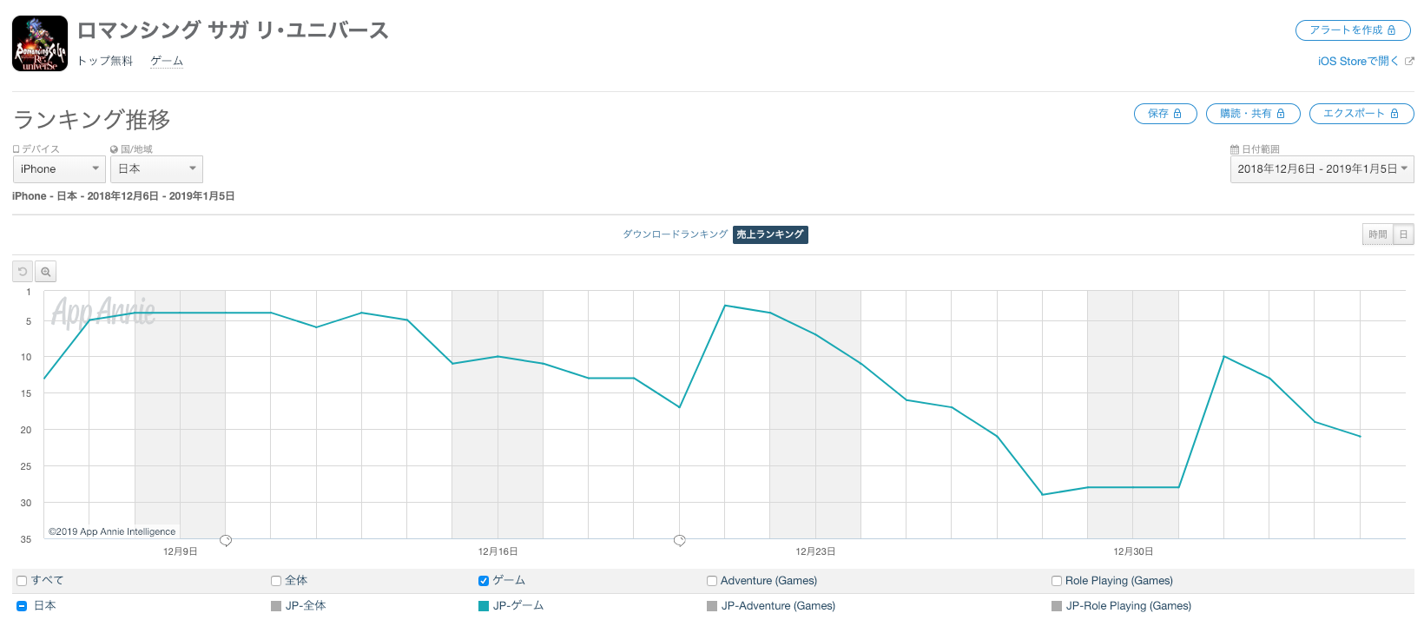1424x633 pixels.
Task: Check the すべて checkbox
Action: click(x=22, y=581)
